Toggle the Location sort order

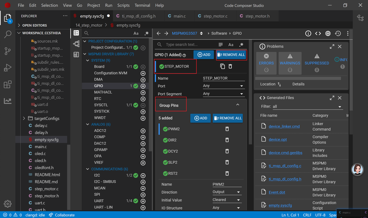[279, 84]
